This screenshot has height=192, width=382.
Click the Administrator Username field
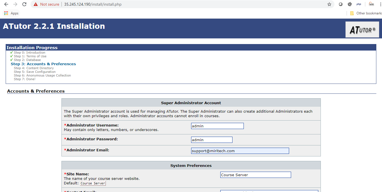[217, 126]
